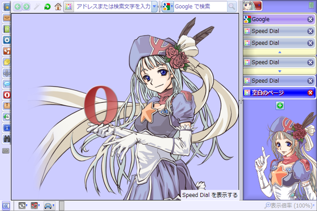Click the Speed Dial grid icon beside address field
The image size is (317, 211).
pyautogui.click(x=68, y=7)
